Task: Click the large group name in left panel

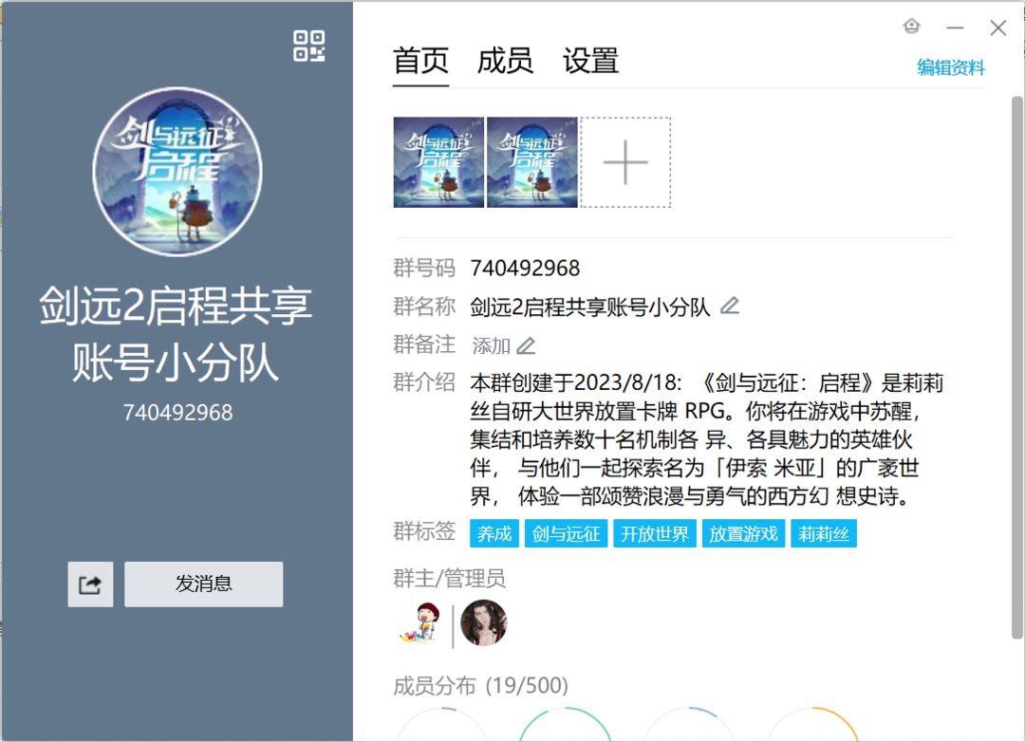Action: tap(176, 333)
